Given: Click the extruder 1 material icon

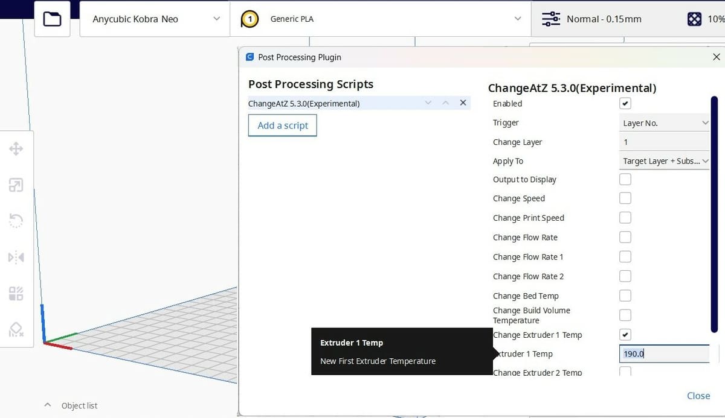Looking at the screenshot, I should tap(250, 19).
